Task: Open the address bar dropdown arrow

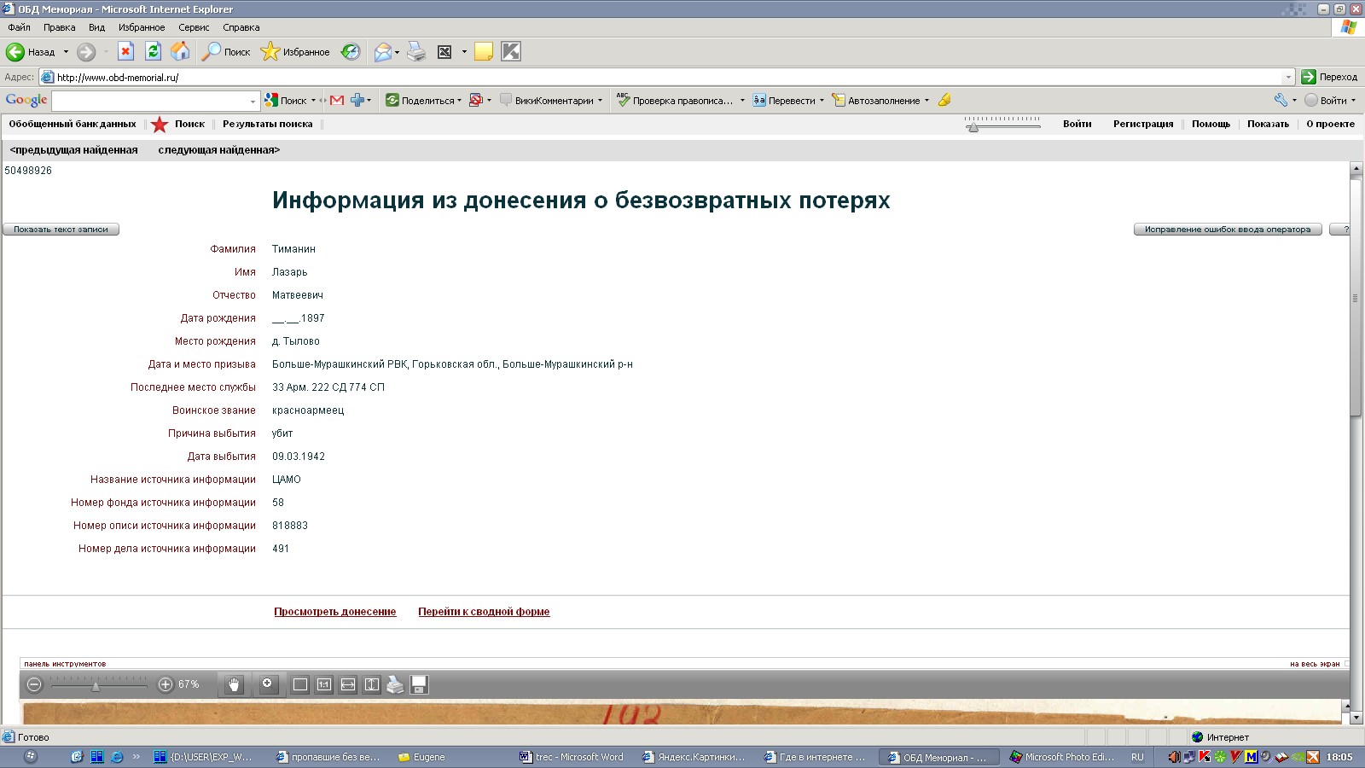Action: (x=1288, y=77)
